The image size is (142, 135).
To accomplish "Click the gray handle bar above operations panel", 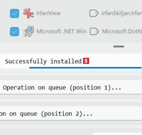I will click(x=119, y=47).
